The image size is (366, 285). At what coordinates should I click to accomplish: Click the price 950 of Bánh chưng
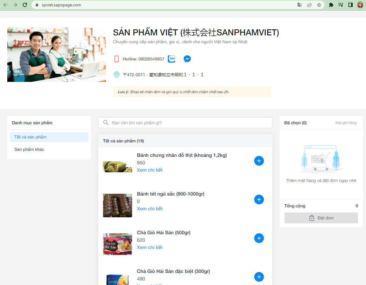(141, 163)
